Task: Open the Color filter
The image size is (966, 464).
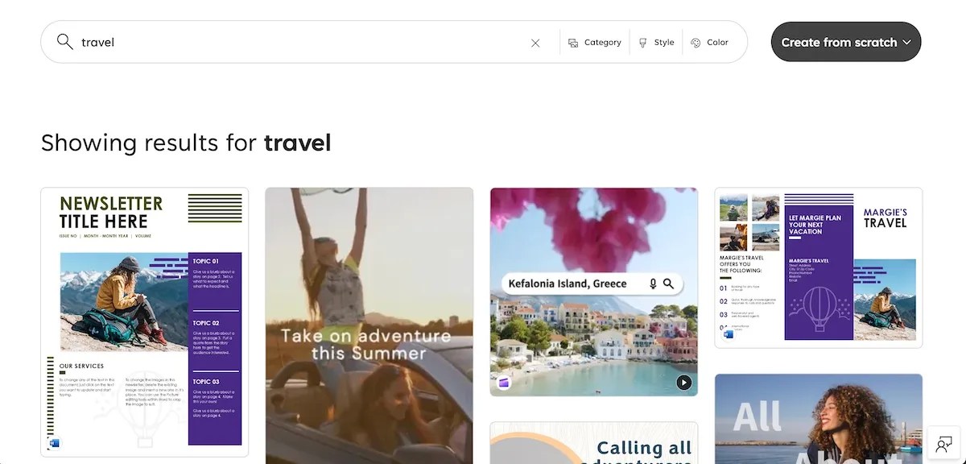Action: coord(709,43)
